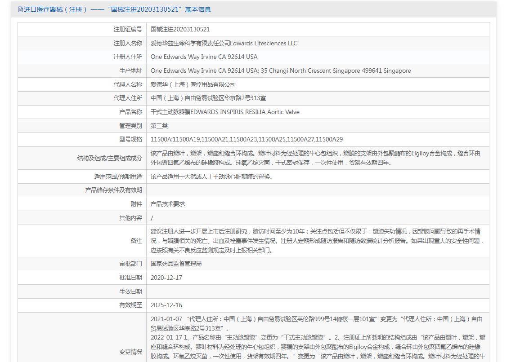Viewport: 511px width, 362px height.
Task: Click the 结构及组成/主要组成成分 row label
Action: tap(109, 158)
